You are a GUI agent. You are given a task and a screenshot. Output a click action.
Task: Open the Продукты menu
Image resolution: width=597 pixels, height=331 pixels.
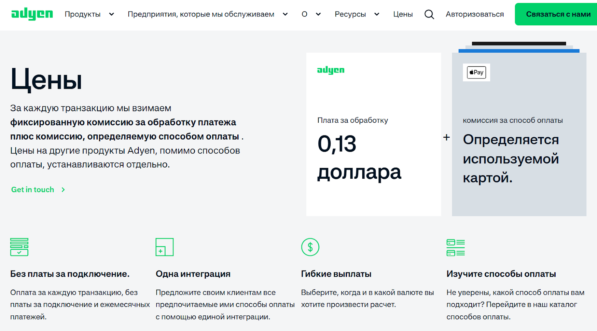(82, 14)
